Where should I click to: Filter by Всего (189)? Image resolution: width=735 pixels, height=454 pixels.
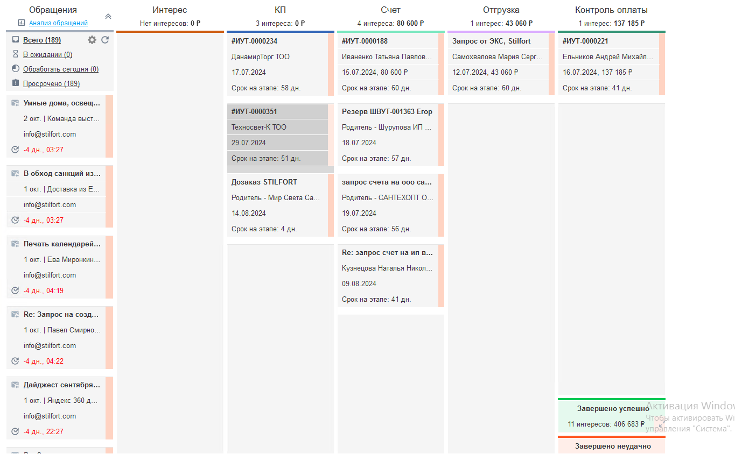42,40
